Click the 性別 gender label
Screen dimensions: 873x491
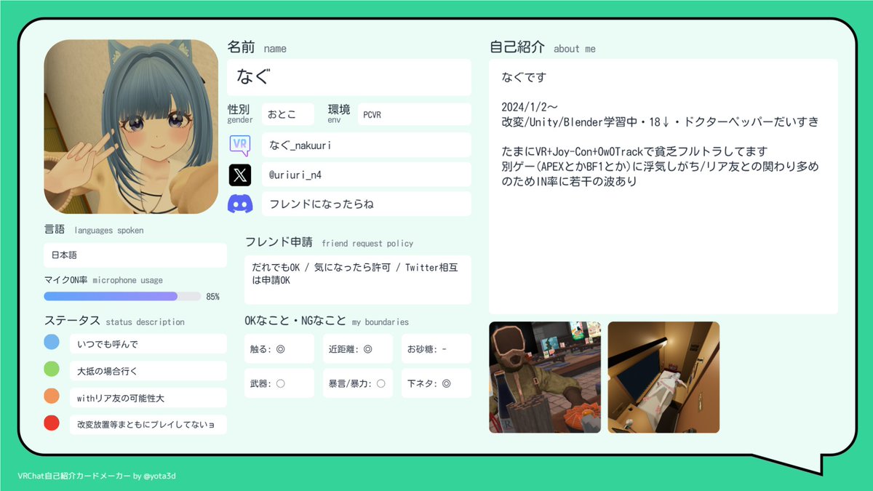pyautogui.click(x=240, y=113)
